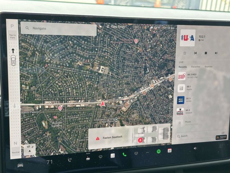Skip to the previous radio station
The image size is (230, 173).
[x=195, y=53]
